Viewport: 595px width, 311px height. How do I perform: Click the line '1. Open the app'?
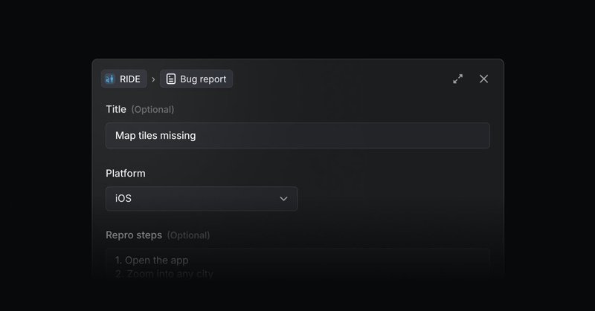click(152, 261)
